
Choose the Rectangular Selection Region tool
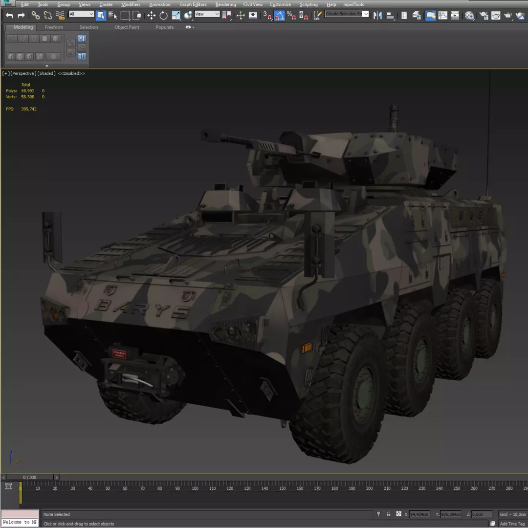coord(125,16)
